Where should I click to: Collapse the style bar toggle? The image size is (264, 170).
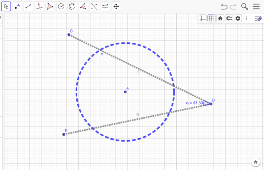(258, 18)
